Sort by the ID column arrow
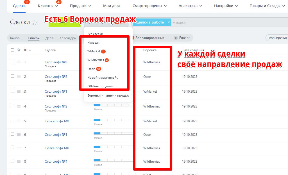 (30, 50)
